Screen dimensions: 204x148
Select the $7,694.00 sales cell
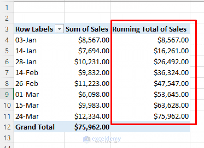coord(87,51)
